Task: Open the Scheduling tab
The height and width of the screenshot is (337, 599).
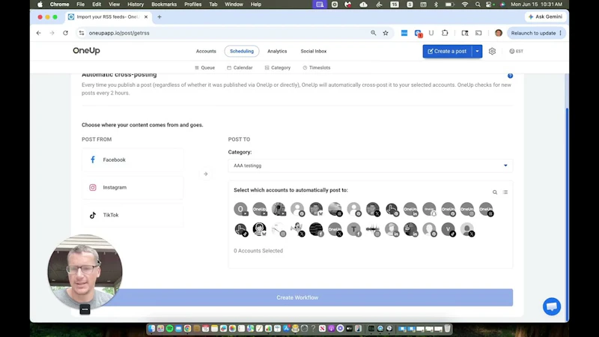Action: point(242,51)
